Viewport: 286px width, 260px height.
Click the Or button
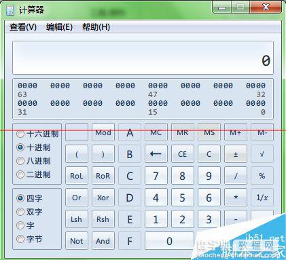pyautogui.click(x=77, y=198)
